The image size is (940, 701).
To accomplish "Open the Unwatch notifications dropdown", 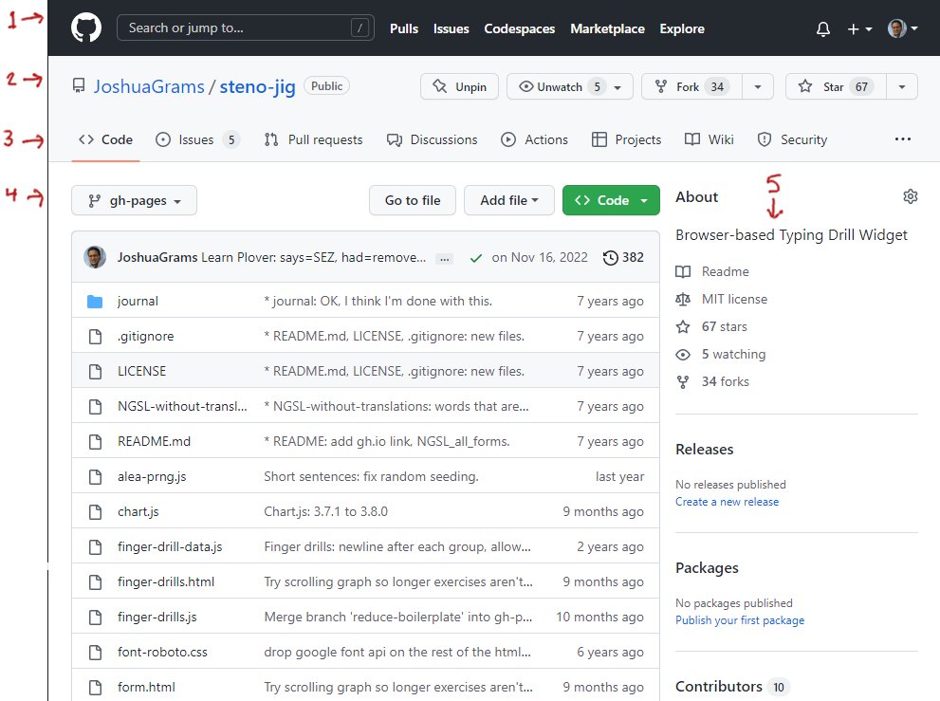I will [569, 87].
